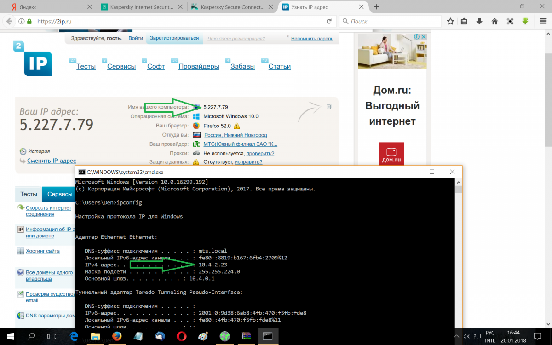Select the blue Сервисы tab in left panel
Image resolution: width=552 pixels, height=345 pixels.
pyautogui.click(x=60, y=194)
